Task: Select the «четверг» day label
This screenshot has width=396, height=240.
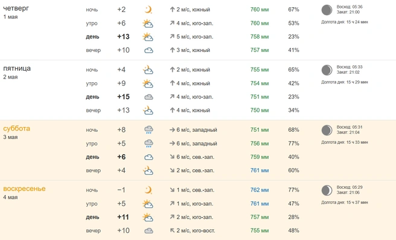Action: pos(16,8)
